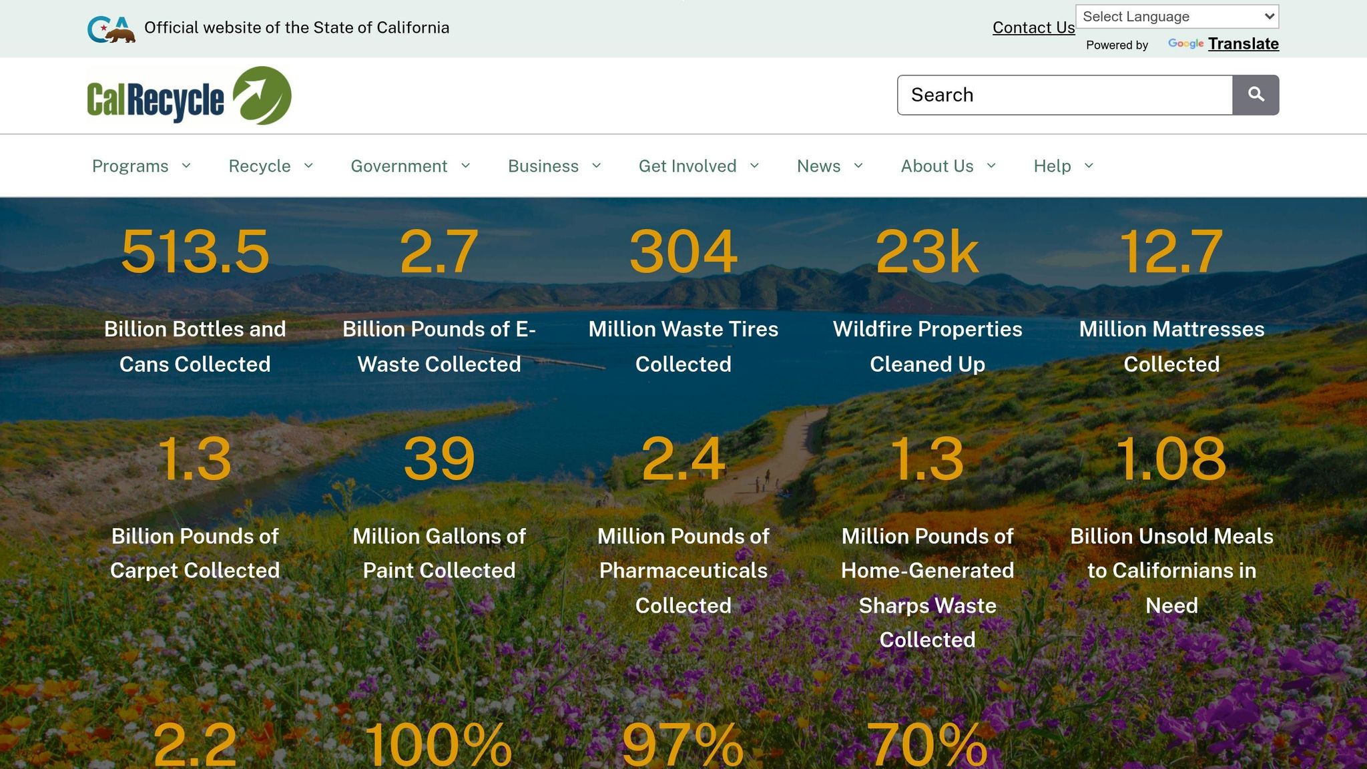Focus the Search text field
Image resolution: width=1367 pixels, height=769 pixels.
tap(1065, 95)
